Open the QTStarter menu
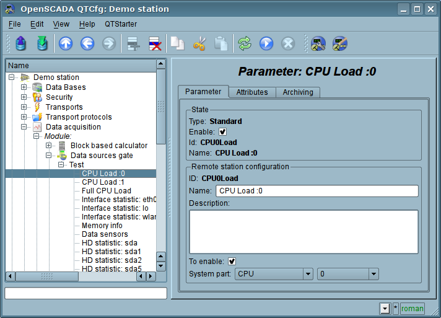Screen dimensions: 441x318 tap(121, 24)
